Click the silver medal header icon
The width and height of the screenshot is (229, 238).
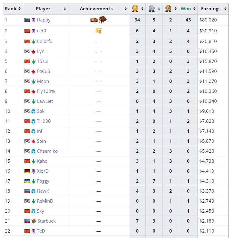[x=152, y=9]
